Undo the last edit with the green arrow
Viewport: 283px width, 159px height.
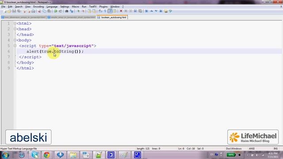56,11
